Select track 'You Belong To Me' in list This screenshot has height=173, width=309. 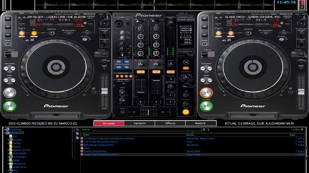coord(109,138)
